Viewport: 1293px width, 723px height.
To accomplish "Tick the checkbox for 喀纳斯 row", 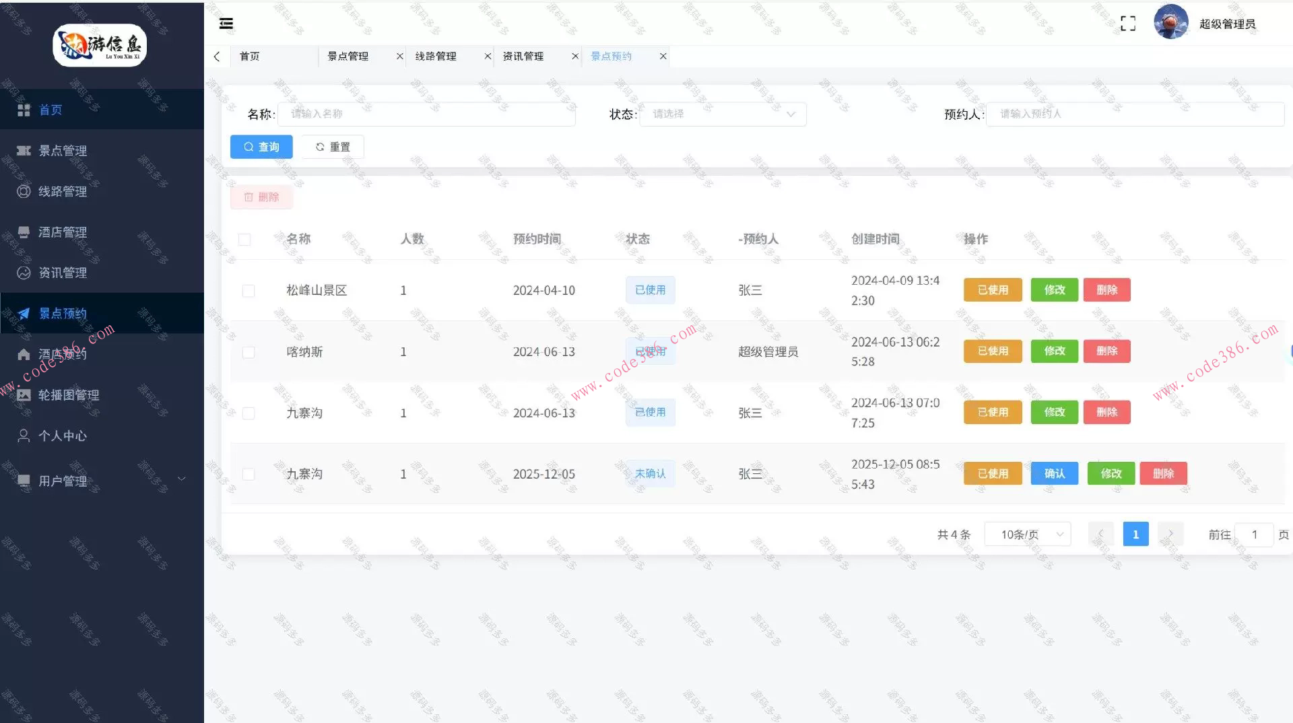I will tap(248, 352).
